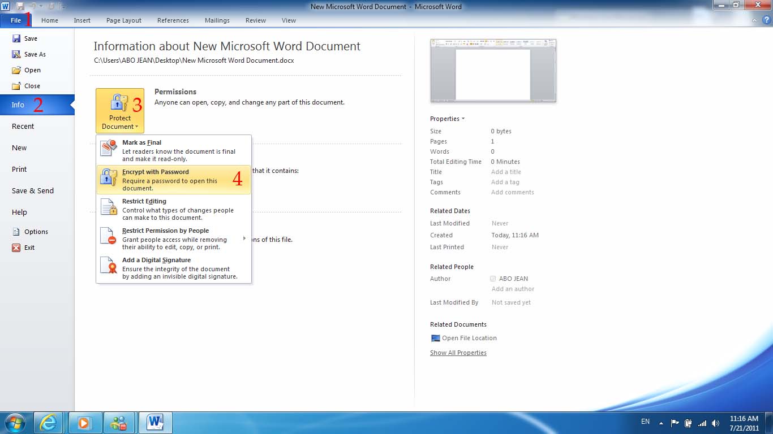Expand the Protect Document dropdown button
Image resolution: width=773 pixels, height=434 pixels.
tap(120, 111)
